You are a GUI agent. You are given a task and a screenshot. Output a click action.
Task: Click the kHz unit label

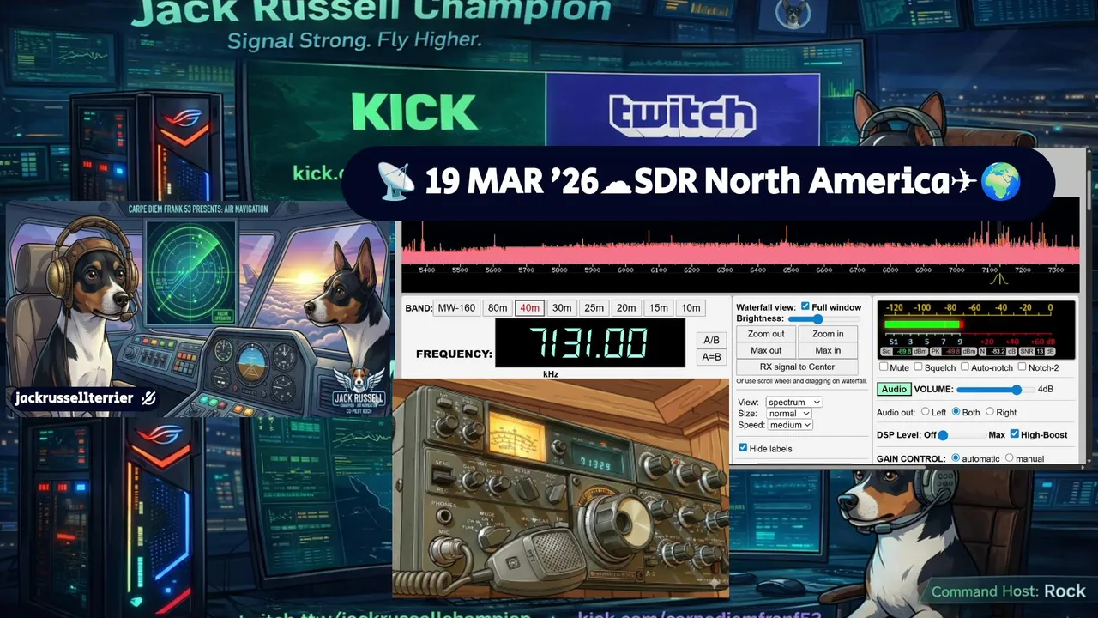coord(551,374)
